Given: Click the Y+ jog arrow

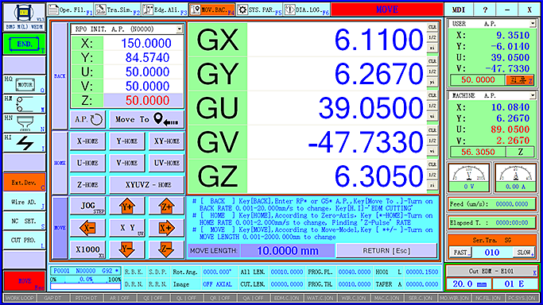Looking at the screenshot, I should 127,206.
